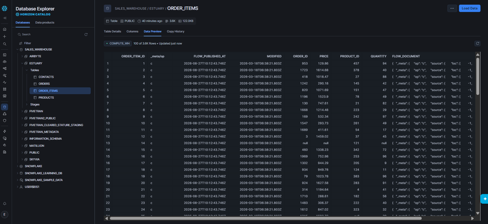Open the Compute lightning bolt icon
This screenshot has height=224, width=488.
click(x=5, y=131)
